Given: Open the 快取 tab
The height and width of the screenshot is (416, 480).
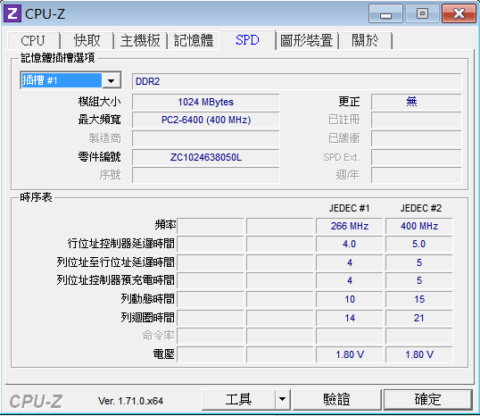Looking at the screenshot, I should [87, 41].
